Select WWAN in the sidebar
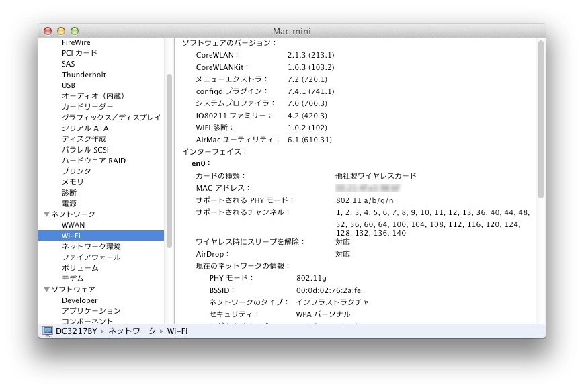The image size is (584, 391). coord(73,225)
